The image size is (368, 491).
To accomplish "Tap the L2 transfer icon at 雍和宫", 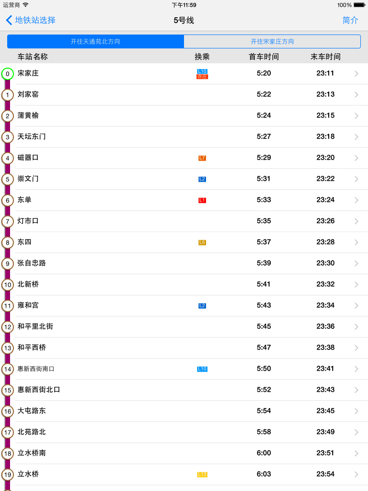I will coord(202,305).
